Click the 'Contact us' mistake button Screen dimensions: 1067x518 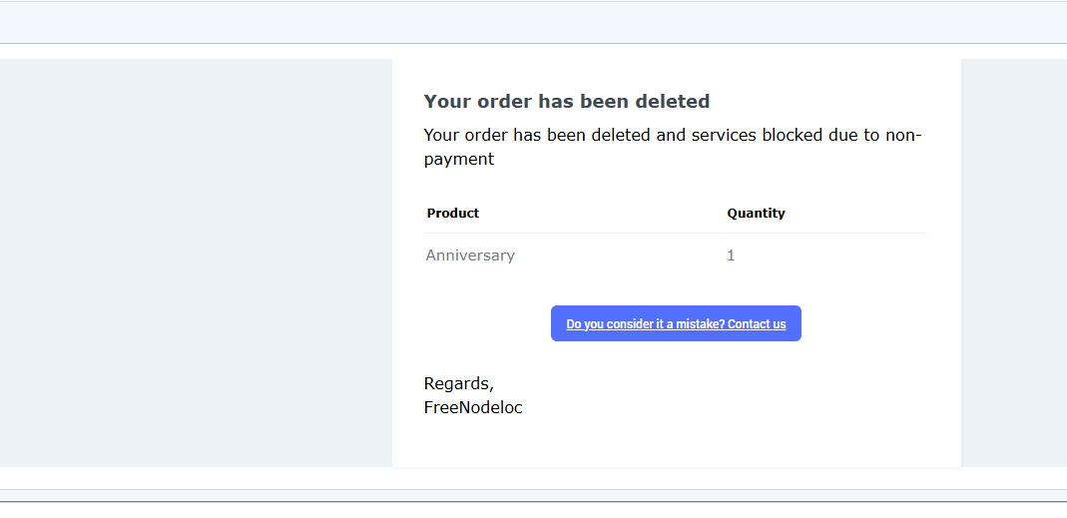[676, 323]
